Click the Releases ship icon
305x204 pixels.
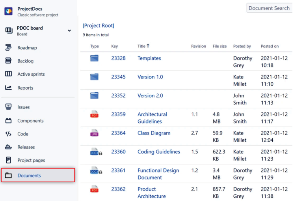coord(8,147)
